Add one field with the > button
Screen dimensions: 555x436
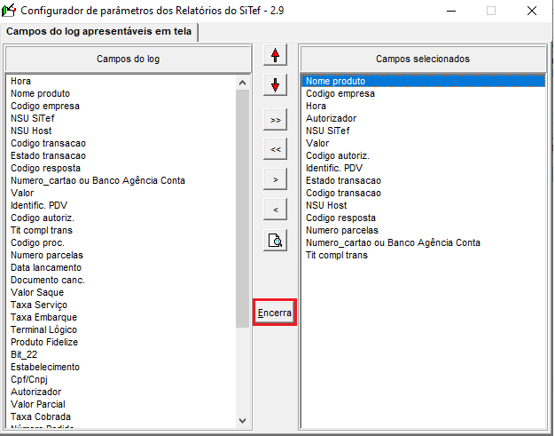point(275,179)
